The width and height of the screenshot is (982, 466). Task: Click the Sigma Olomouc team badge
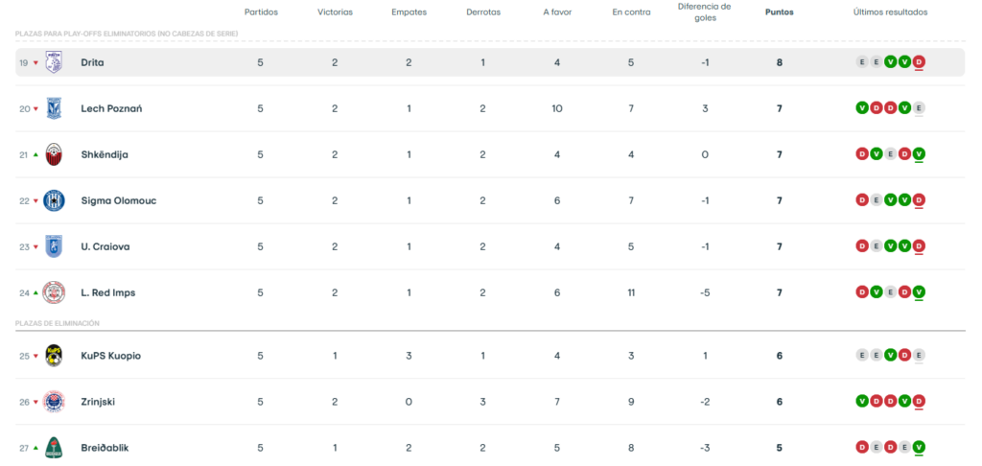54,200
